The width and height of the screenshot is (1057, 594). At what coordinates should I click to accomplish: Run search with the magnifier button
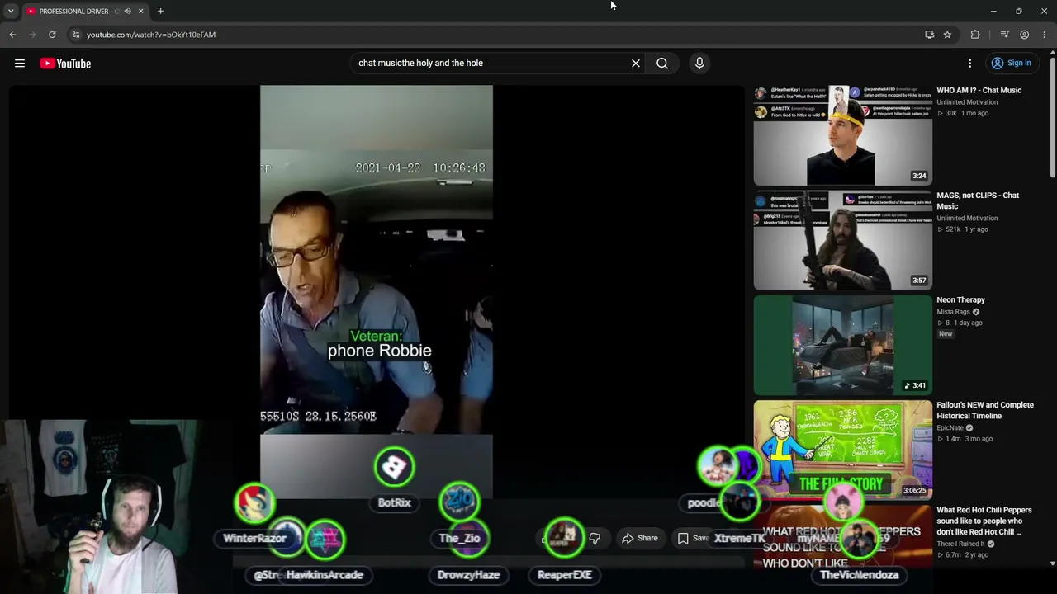click(662, 64)
